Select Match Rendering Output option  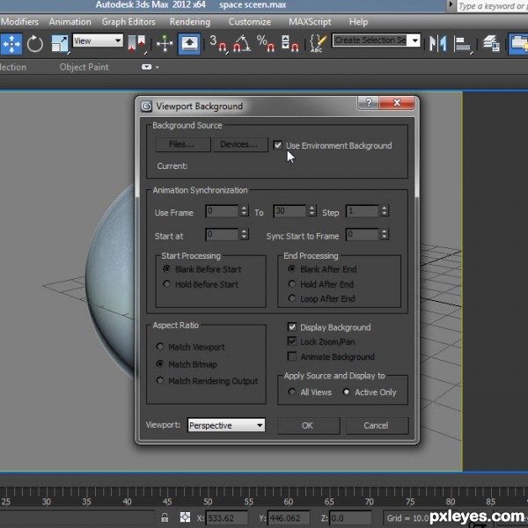[160, 380]
